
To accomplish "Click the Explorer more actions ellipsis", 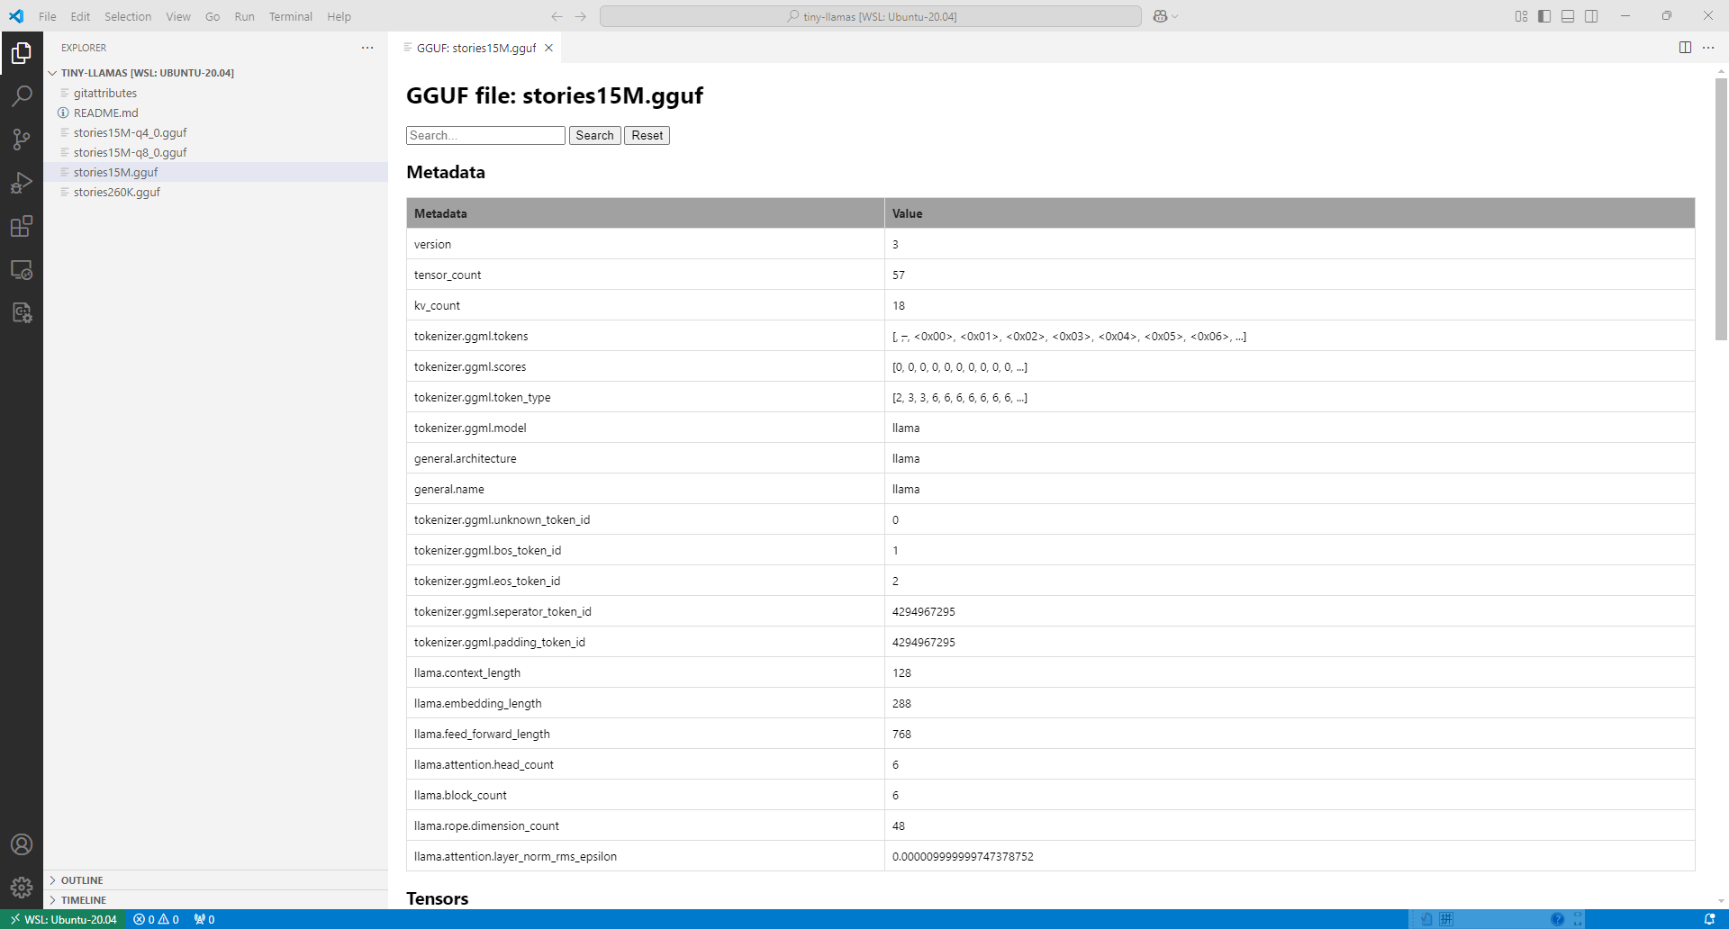I will 367,48.
